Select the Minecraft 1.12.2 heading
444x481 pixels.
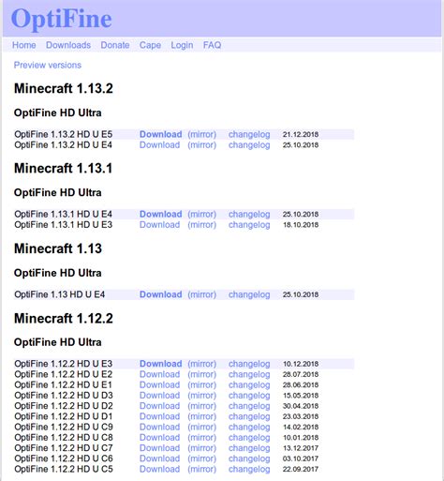tap(64, 319)
